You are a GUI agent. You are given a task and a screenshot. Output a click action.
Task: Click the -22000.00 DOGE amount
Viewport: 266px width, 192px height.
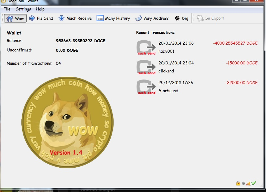coord(241,83)
